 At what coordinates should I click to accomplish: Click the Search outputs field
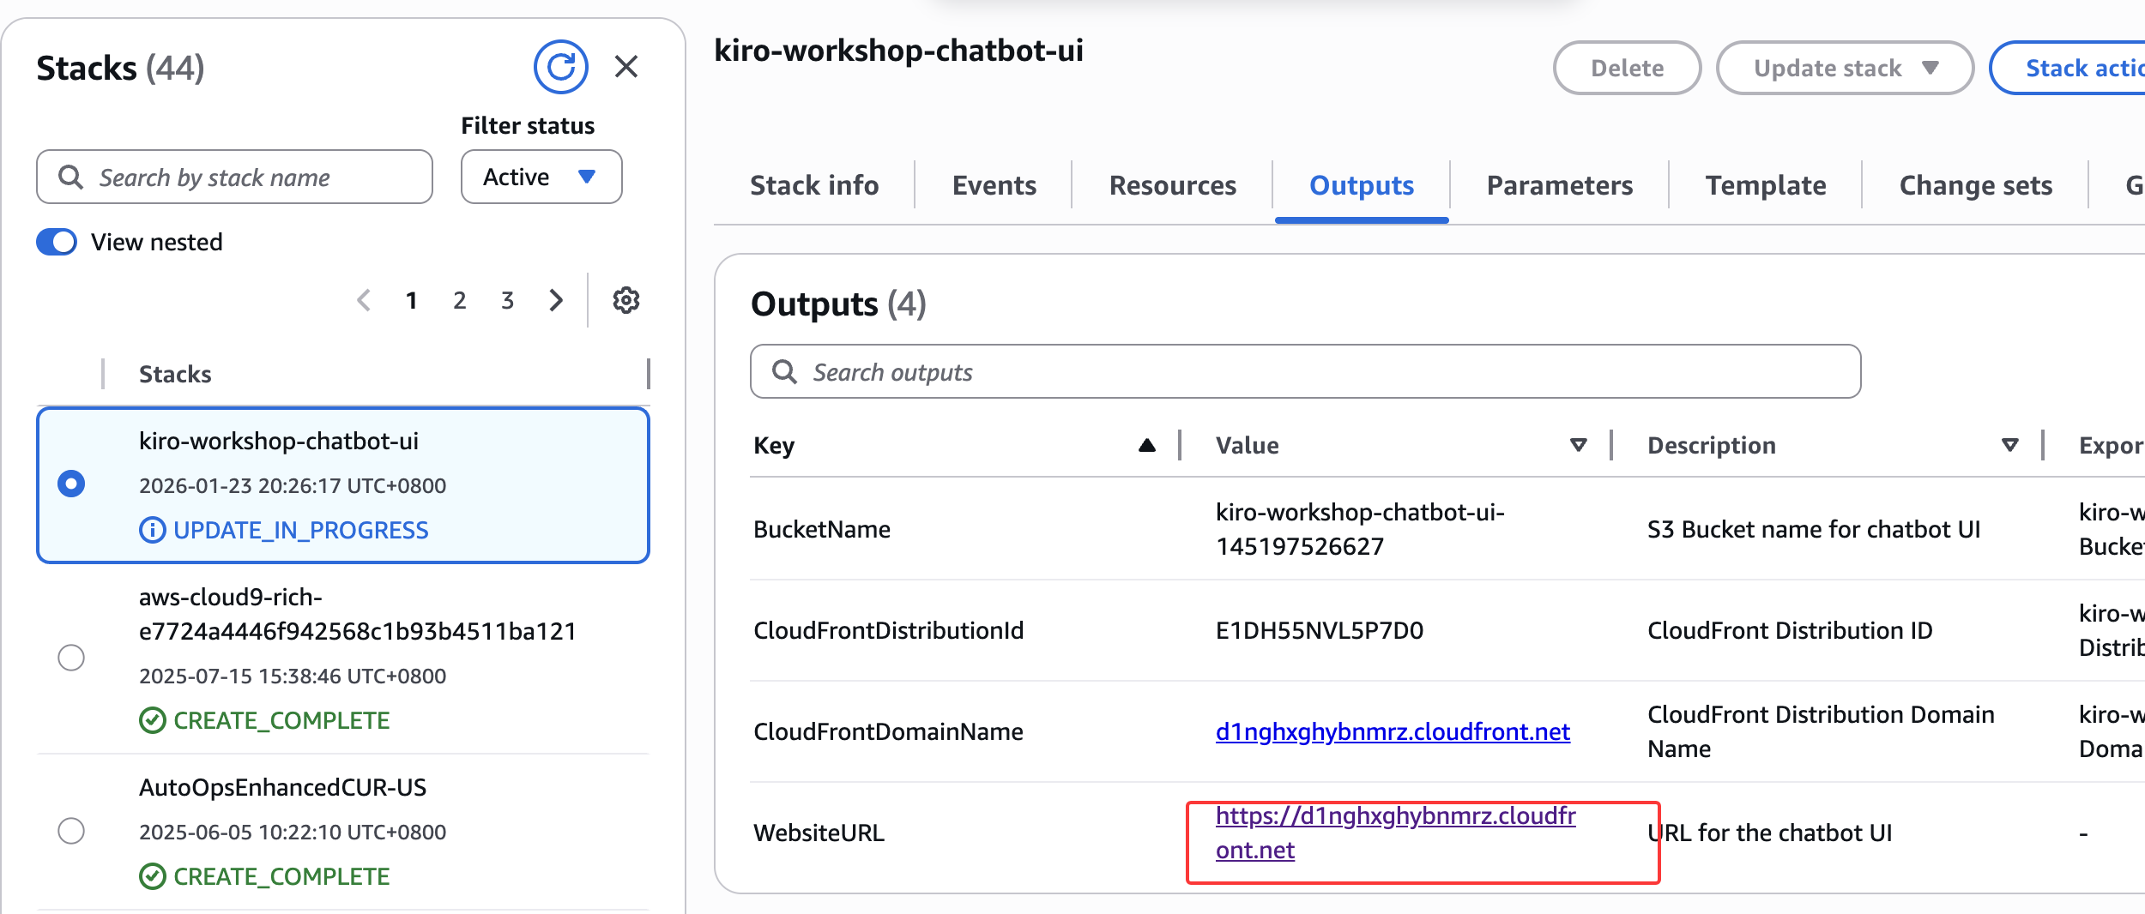pyautogui.click(x=1304, y=372)
